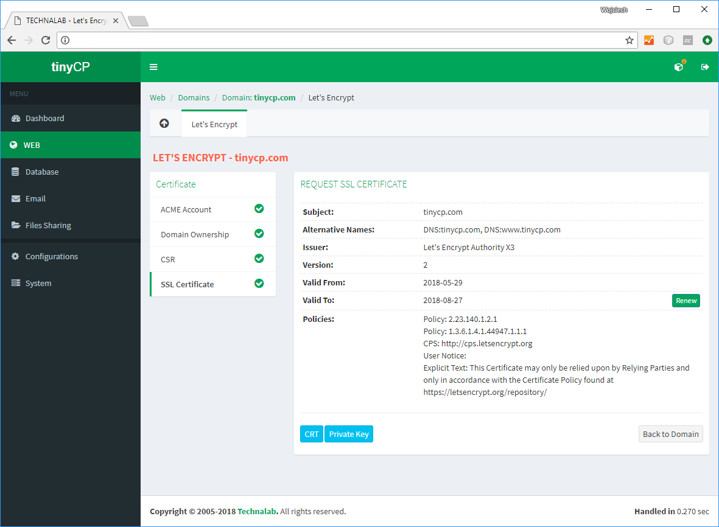Click the Valid From date 2018-05-29
The width and height of the screenshot is (719, 527).
(x=443, y=283)
